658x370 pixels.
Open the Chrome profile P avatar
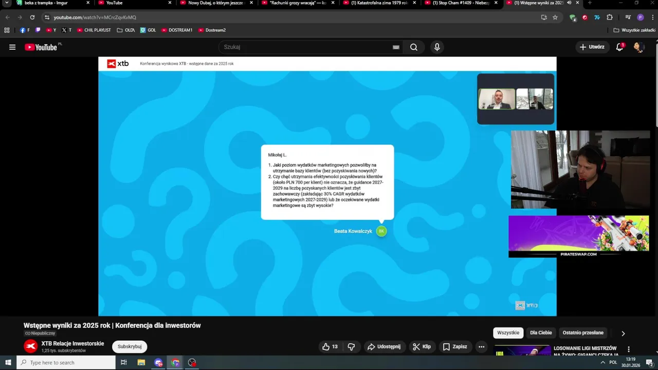point(640,17)
